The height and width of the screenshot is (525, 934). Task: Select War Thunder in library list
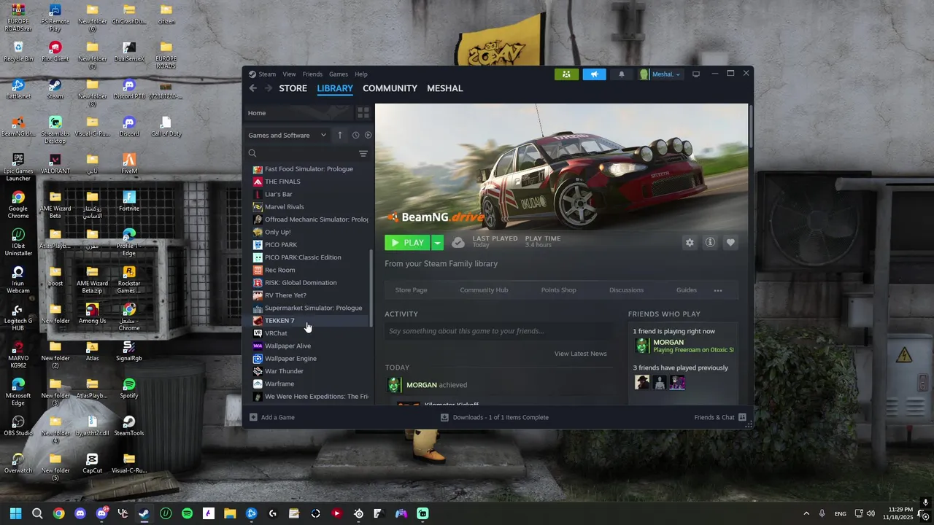[308, 371]
